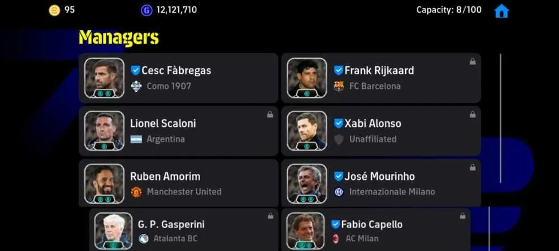Tap the lock icon on Lionel Scaloni card
559x251 pixels.
point(270,115)
